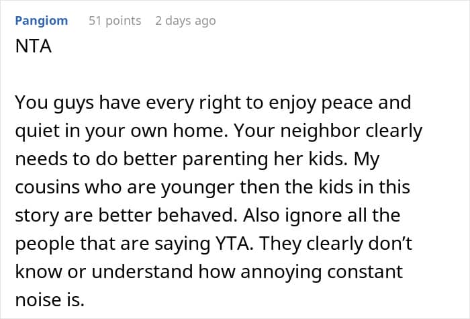The width and height of the screenshot is (470, 319).
Task: Click the text 'story are better behaved.'
Action: [126, 216]
